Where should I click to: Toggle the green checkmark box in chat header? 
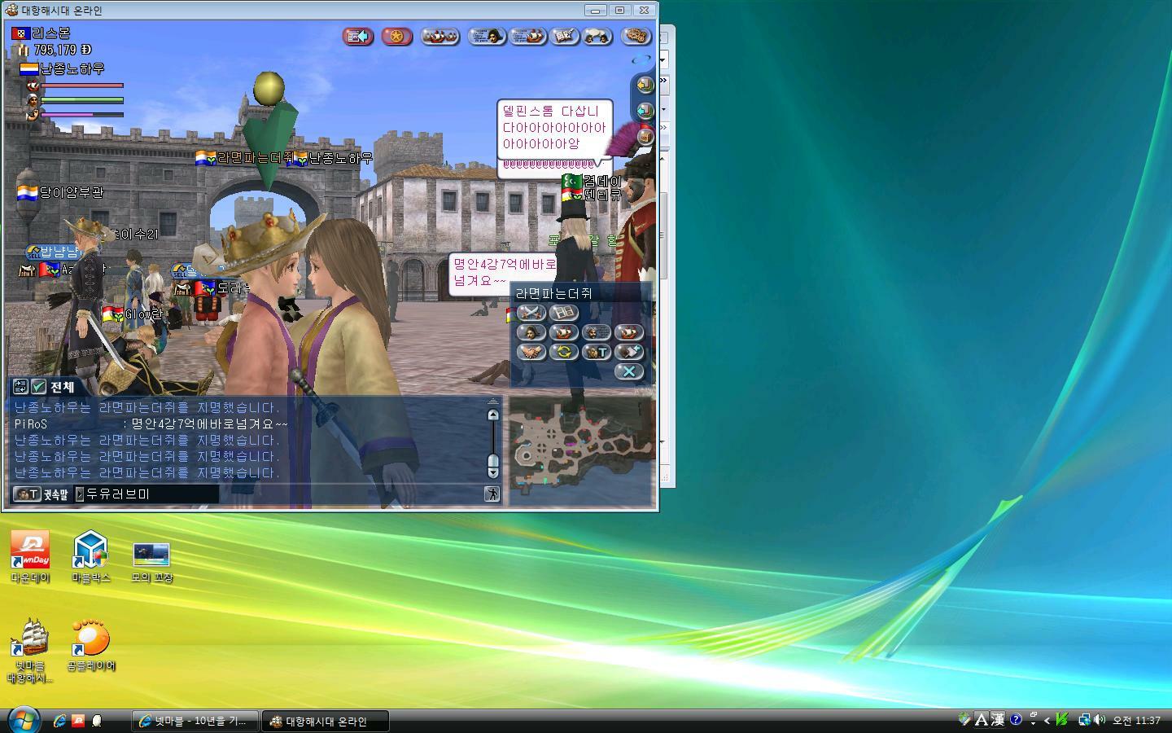(38, 387)
